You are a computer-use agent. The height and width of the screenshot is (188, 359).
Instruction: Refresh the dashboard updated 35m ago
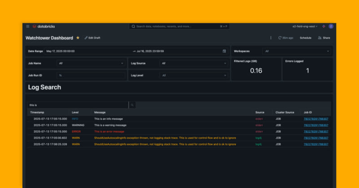286,38
